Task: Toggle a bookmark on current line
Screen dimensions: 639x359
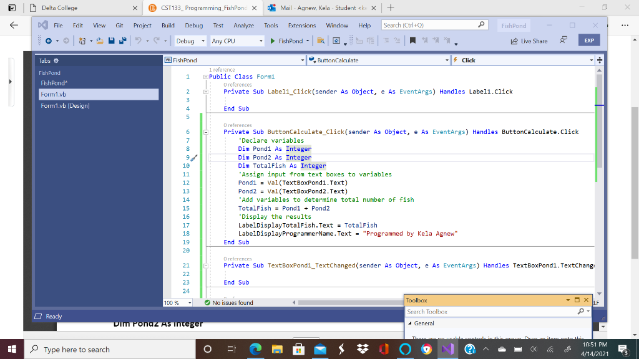Action: click(412, 41)
